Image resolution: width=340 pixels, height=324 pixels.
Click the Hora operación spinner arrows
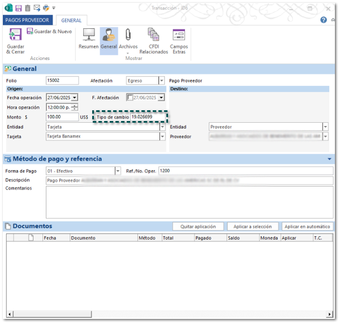tap(75, 107)
